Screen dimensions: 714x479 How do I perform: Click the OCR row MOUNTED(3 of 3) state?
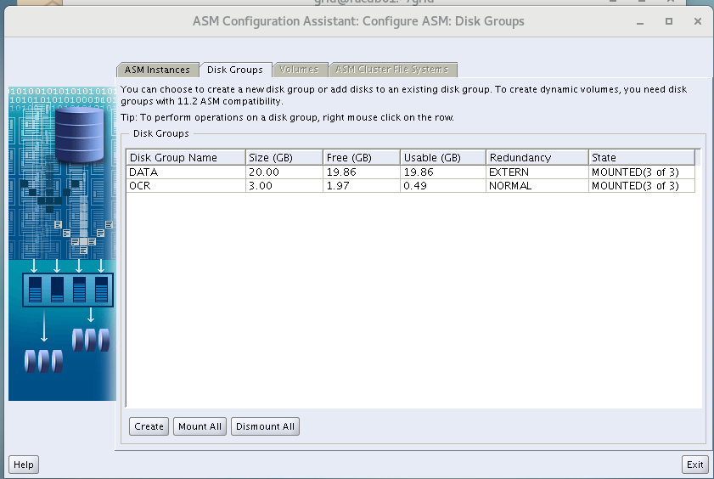click(x=642, y=186)
